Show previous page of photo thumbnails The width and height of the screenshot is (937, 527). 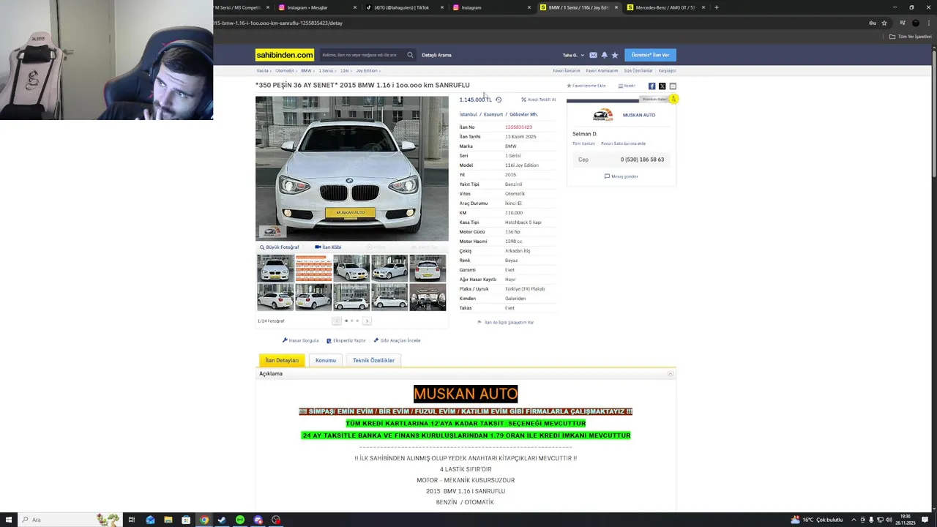coord(337,321)
